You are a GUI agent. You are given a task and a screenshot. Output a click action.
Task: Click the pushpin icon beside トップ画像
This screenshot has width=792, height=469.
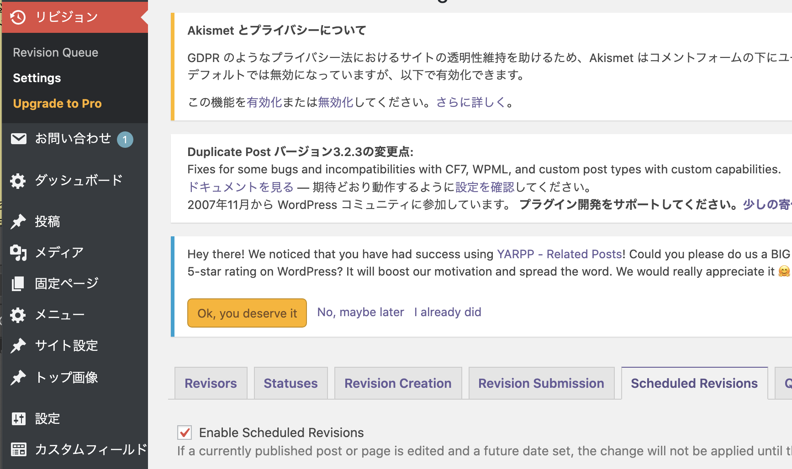pyautogui.click(x=18, y=378)
